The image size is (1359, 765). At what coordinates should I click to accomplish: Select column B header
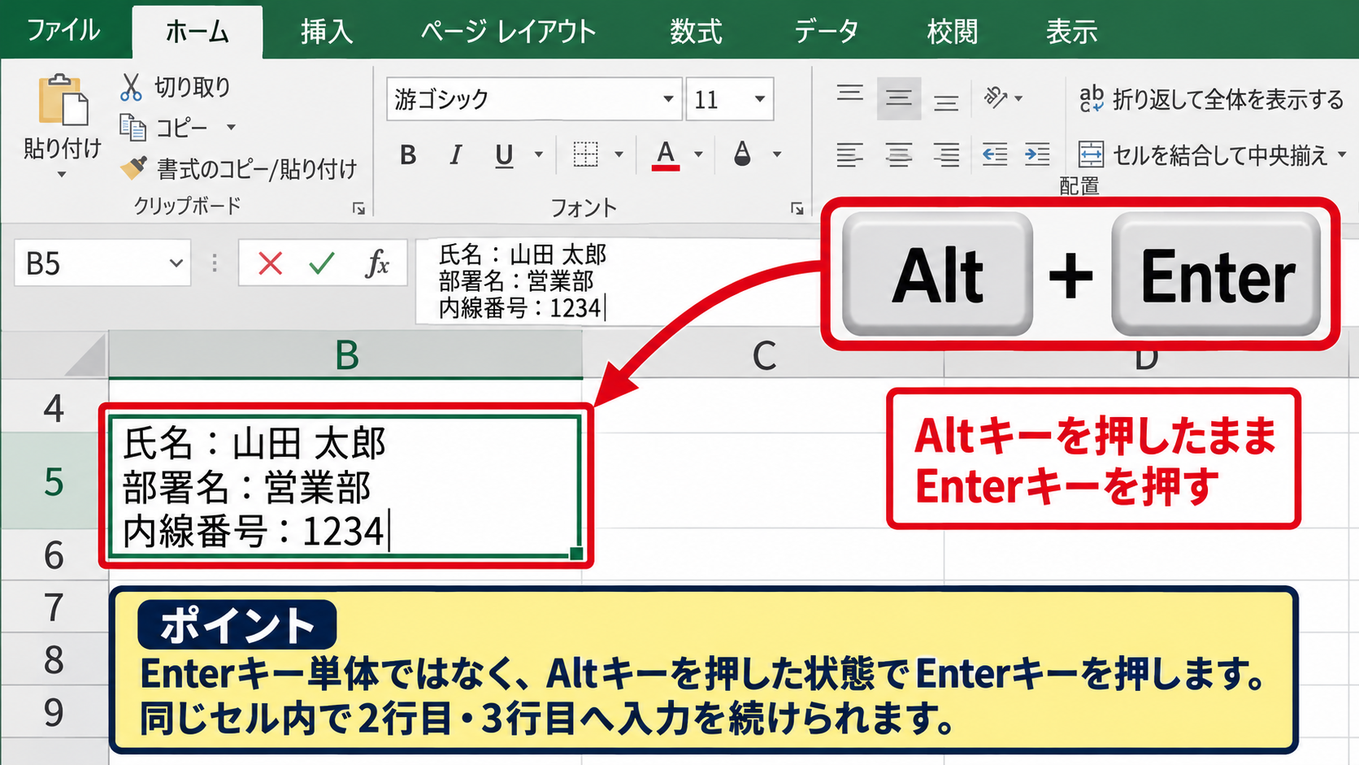click(346, 354)
